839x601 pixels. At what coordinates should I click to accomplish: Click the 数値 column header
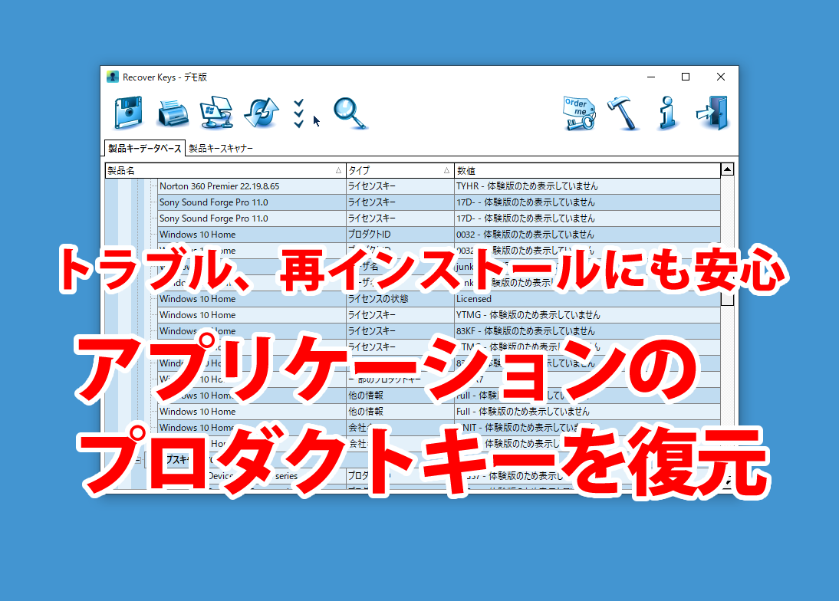point(587,170)
